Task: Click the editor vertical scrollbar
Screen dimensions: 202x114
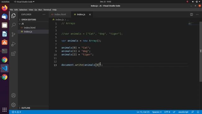Action: pyautogui.click(x=201, y=52)
